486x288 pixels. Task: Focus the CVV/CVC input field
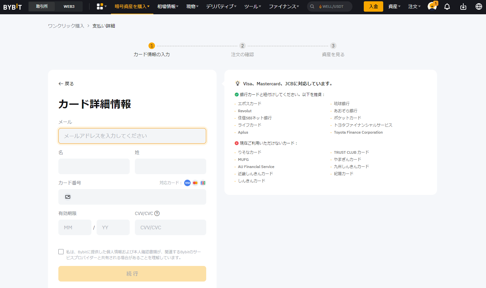[x=171, y=227]
